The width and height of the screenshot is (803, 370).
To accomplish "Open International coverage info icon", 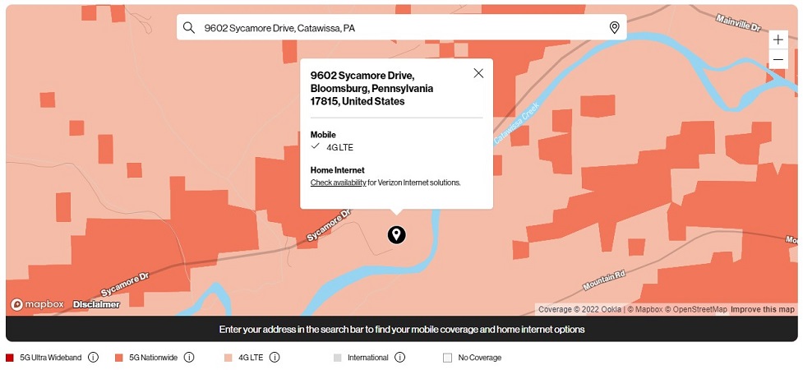I will pos(399,358).
